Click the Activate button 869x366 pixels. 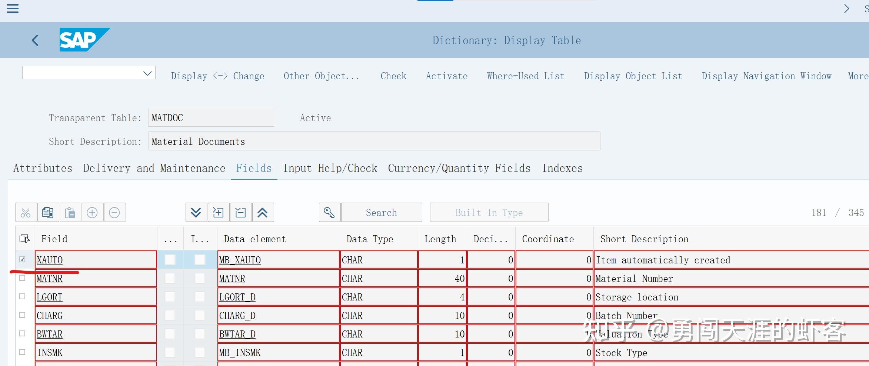pyautogui.click(x=446, y=76)
